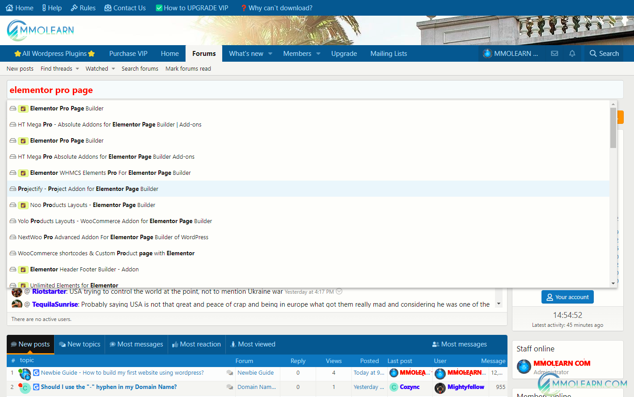
Task: Open the alerts bell icon
Action: (572, 54)
